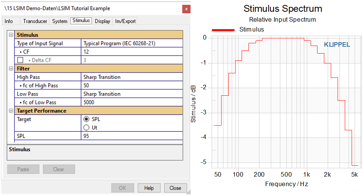The image size is (363, 196).
Task: Edit the CF value field
Action: 132,52
